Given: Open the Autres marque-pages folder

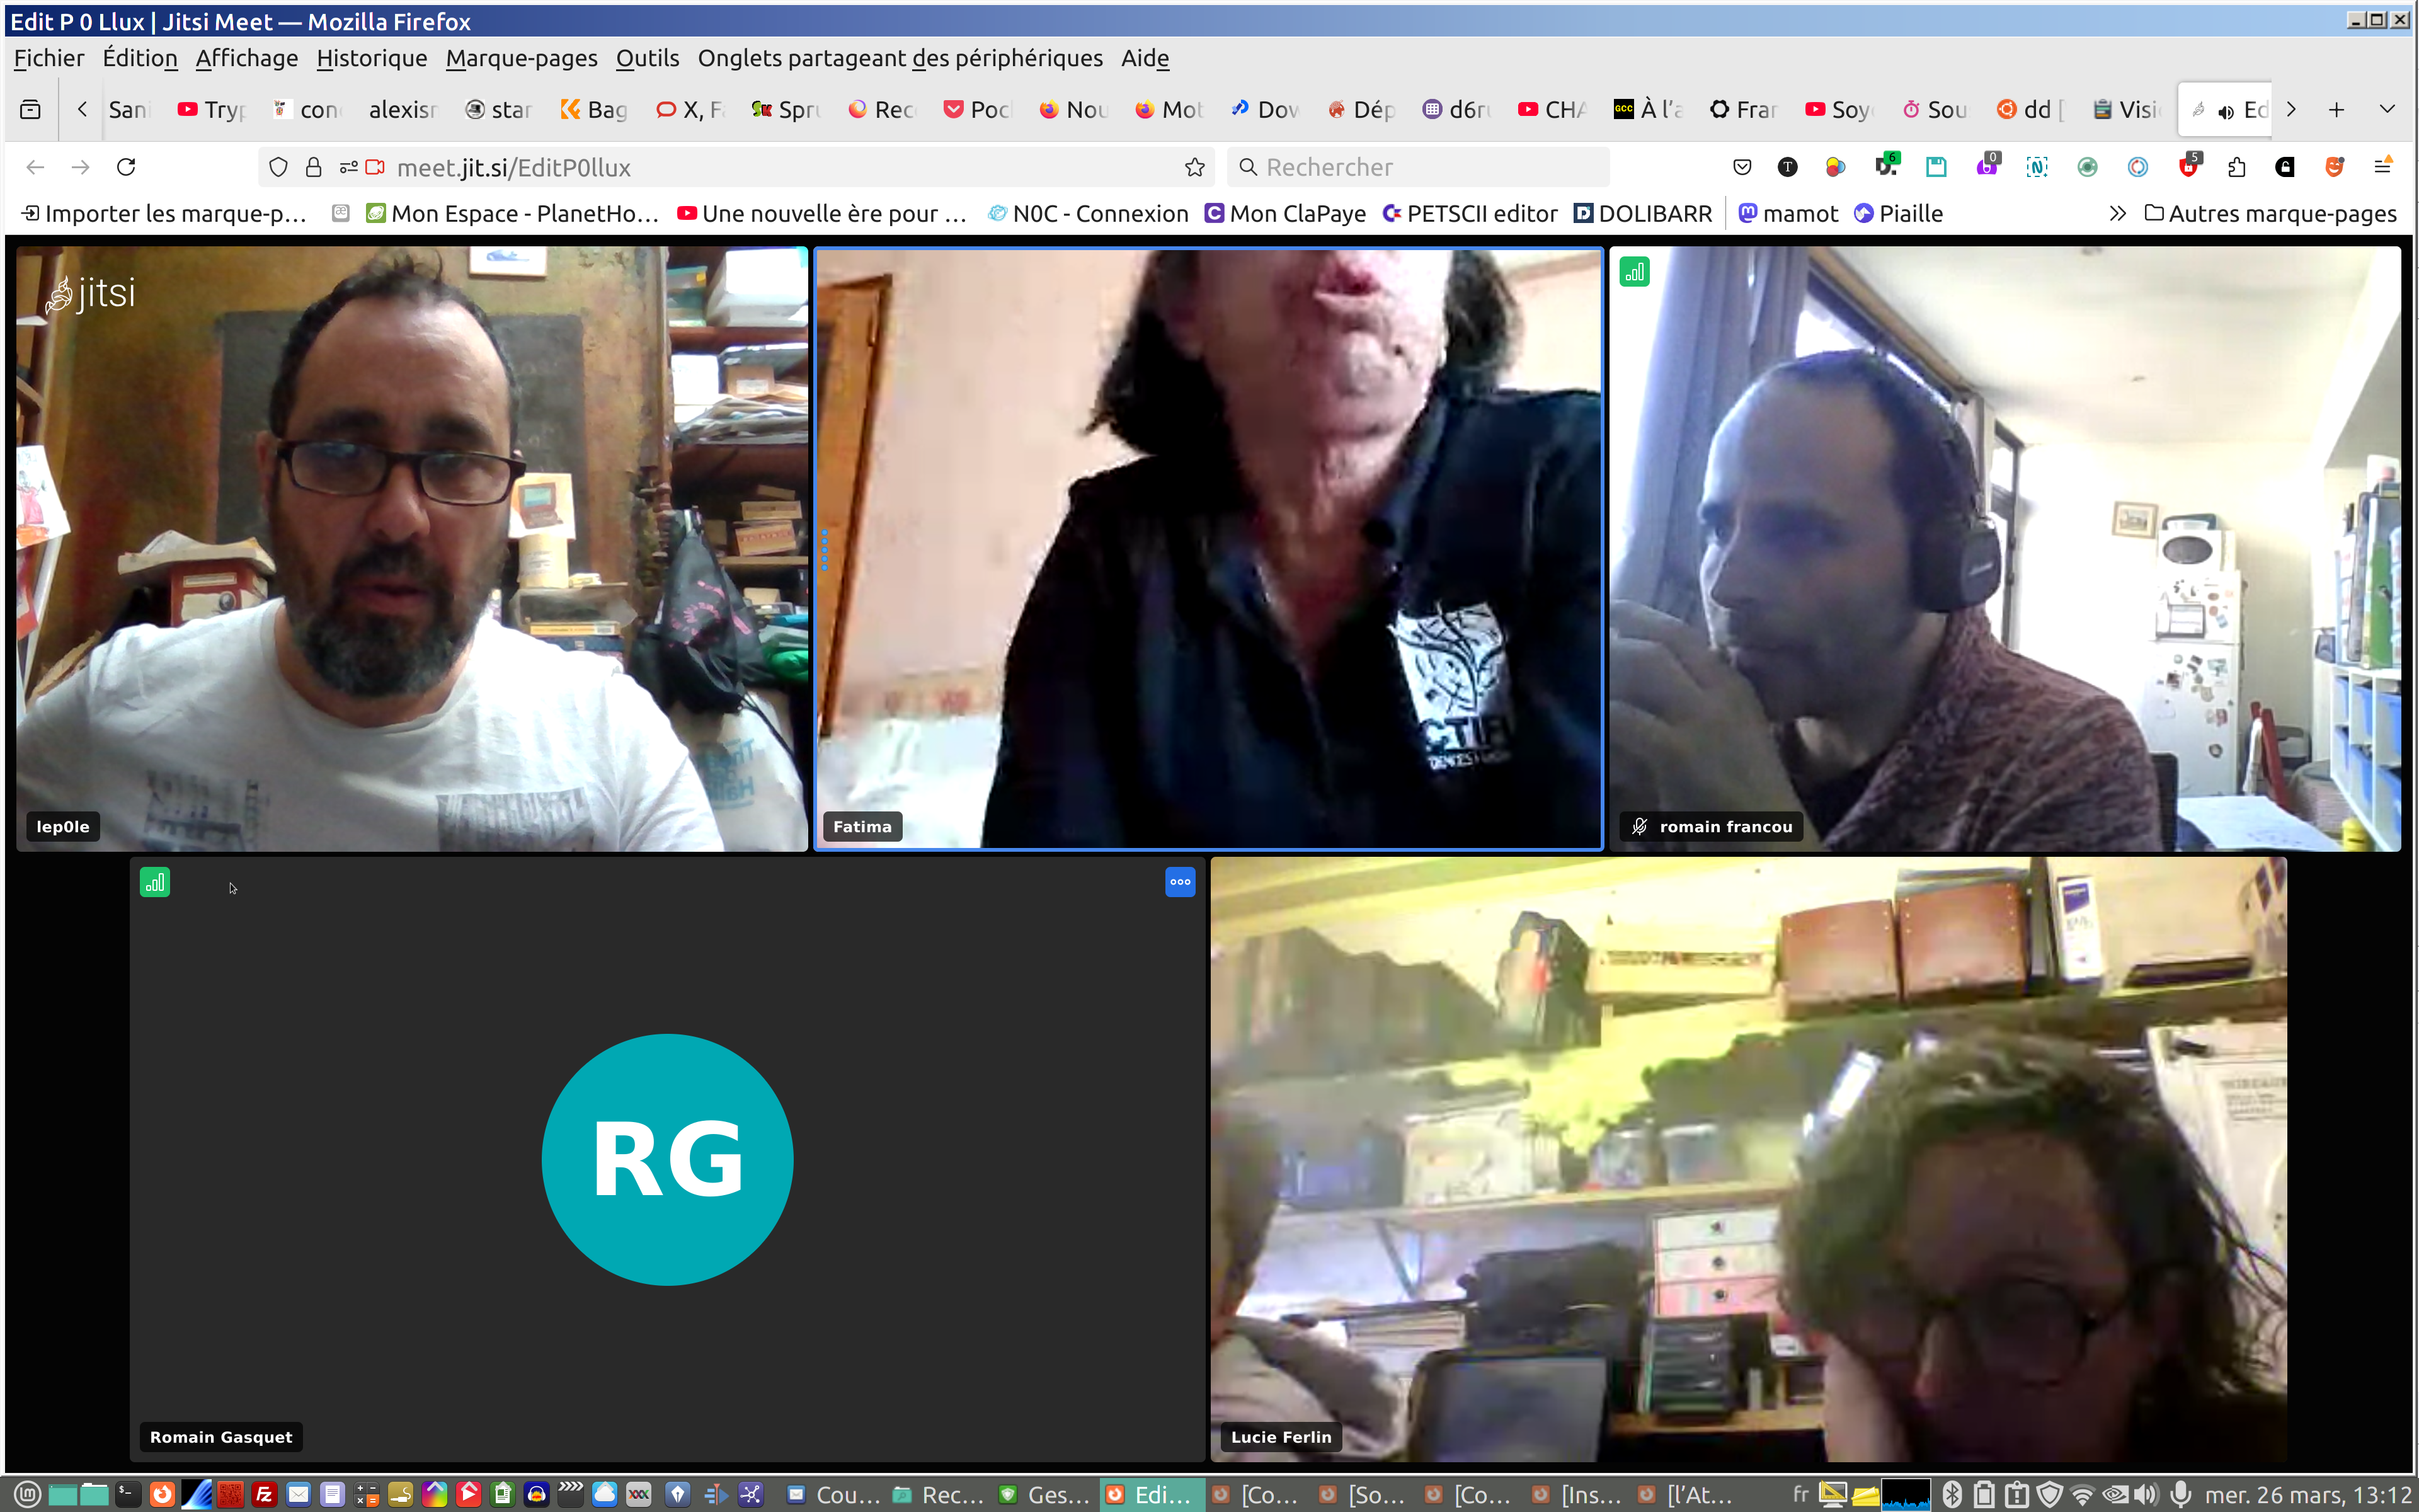Looking at the screenshot, I should 2270,213.
